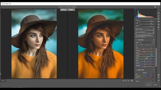Expand Color Noise Reduction extra controls arrow
This screenshot has width=161, height=90.
[x=154, y=32]
